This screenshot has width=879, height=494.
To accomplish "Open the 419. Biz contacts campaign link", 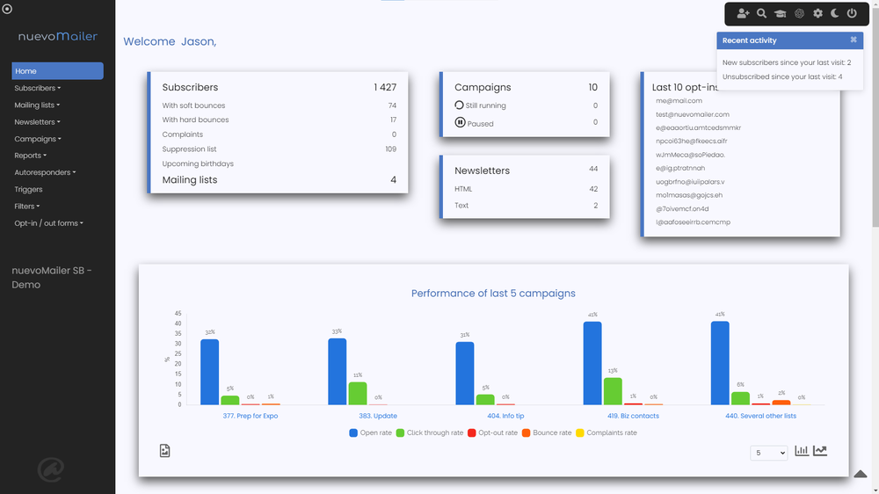I will [633, 416].
